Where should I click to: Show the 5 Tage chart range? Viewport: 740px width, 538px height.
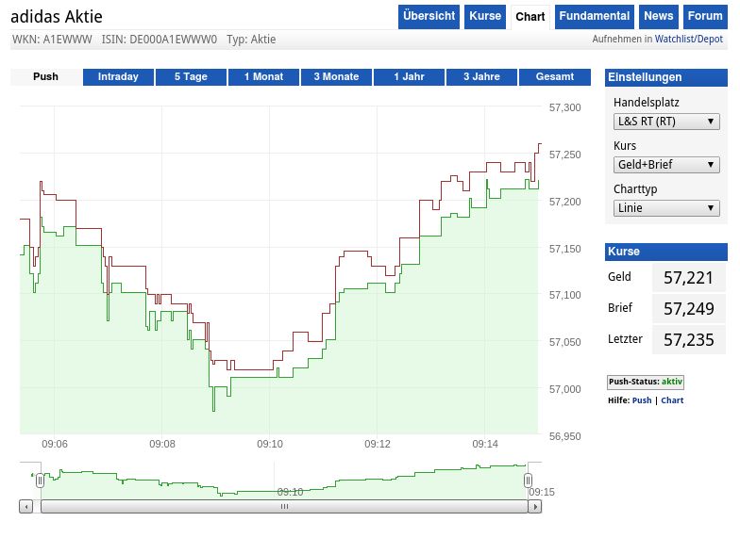click(191, 77)
